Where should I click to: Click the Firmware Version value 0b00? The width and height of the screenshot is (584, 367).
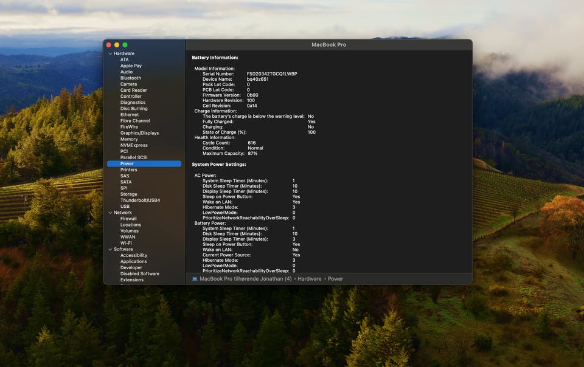click(x=252, y=95)
